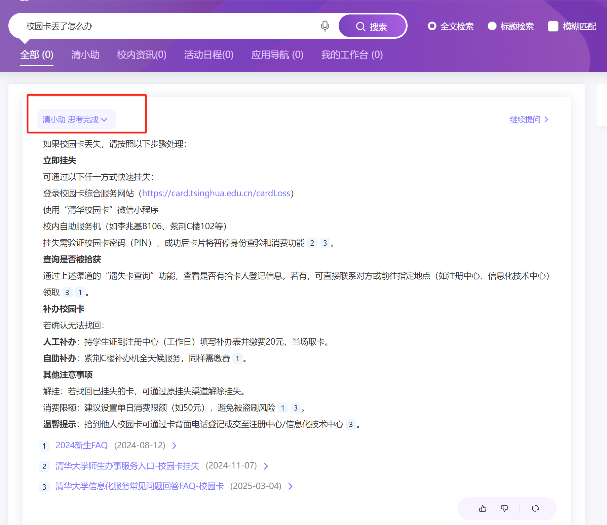Click the thumbs up feedback icon
The width and height of the screenshot is (607, 525).
pyautogui.click(x=483, y=509)
